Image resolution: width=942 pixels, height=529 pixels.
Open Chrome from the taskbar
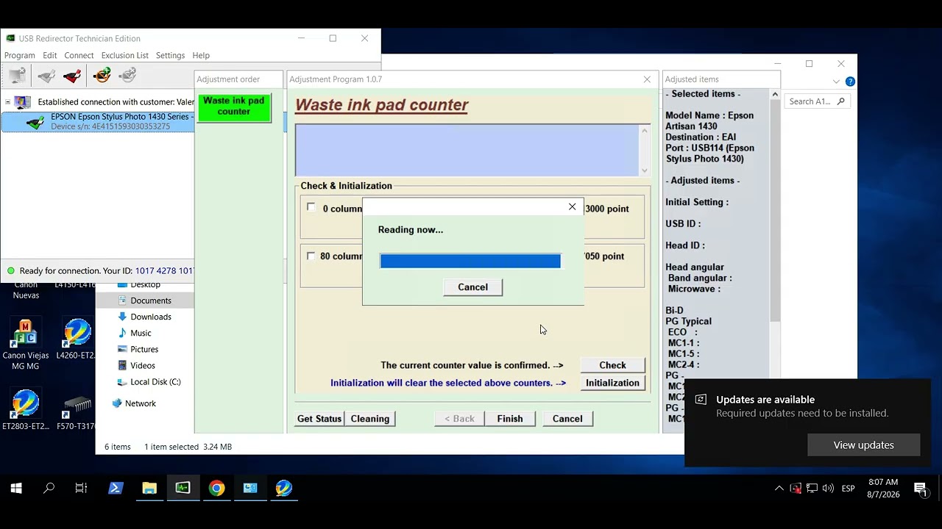pos(216,488)
